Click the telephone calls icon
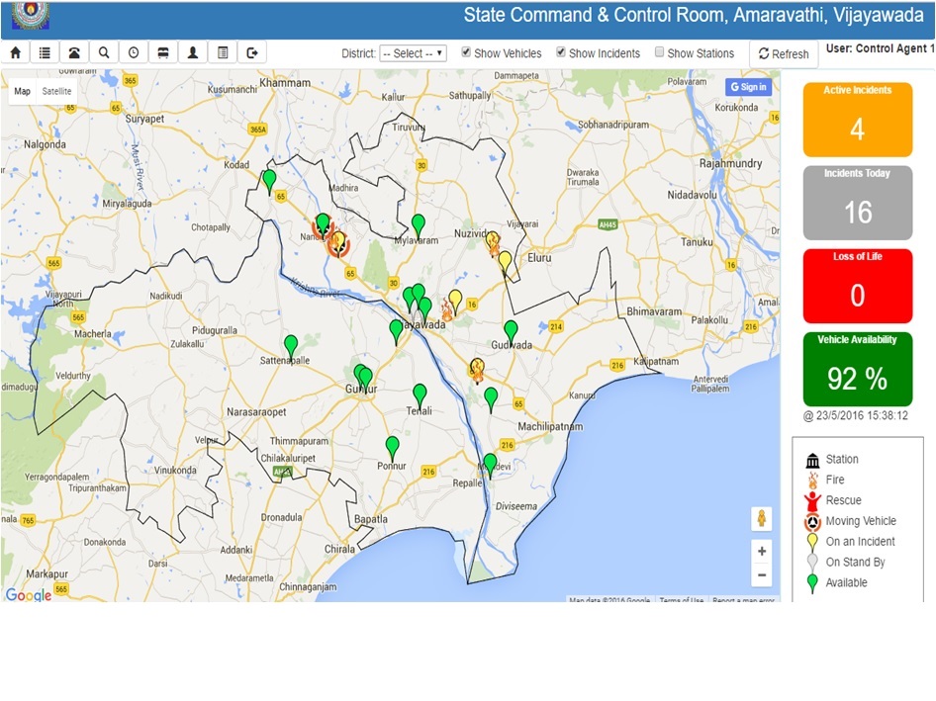 (x=75, y=53)
